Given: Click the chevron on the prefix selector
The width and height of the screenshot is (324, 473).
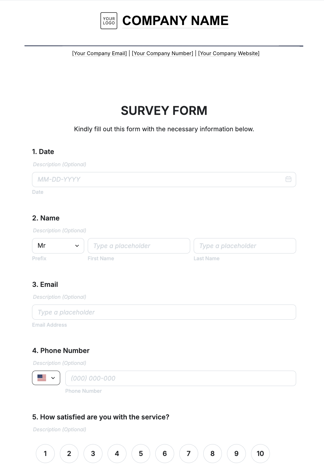Looking at the screenshot, I should coord(77,246).
